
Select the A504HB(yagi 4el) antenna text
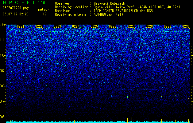pos(108,14)
